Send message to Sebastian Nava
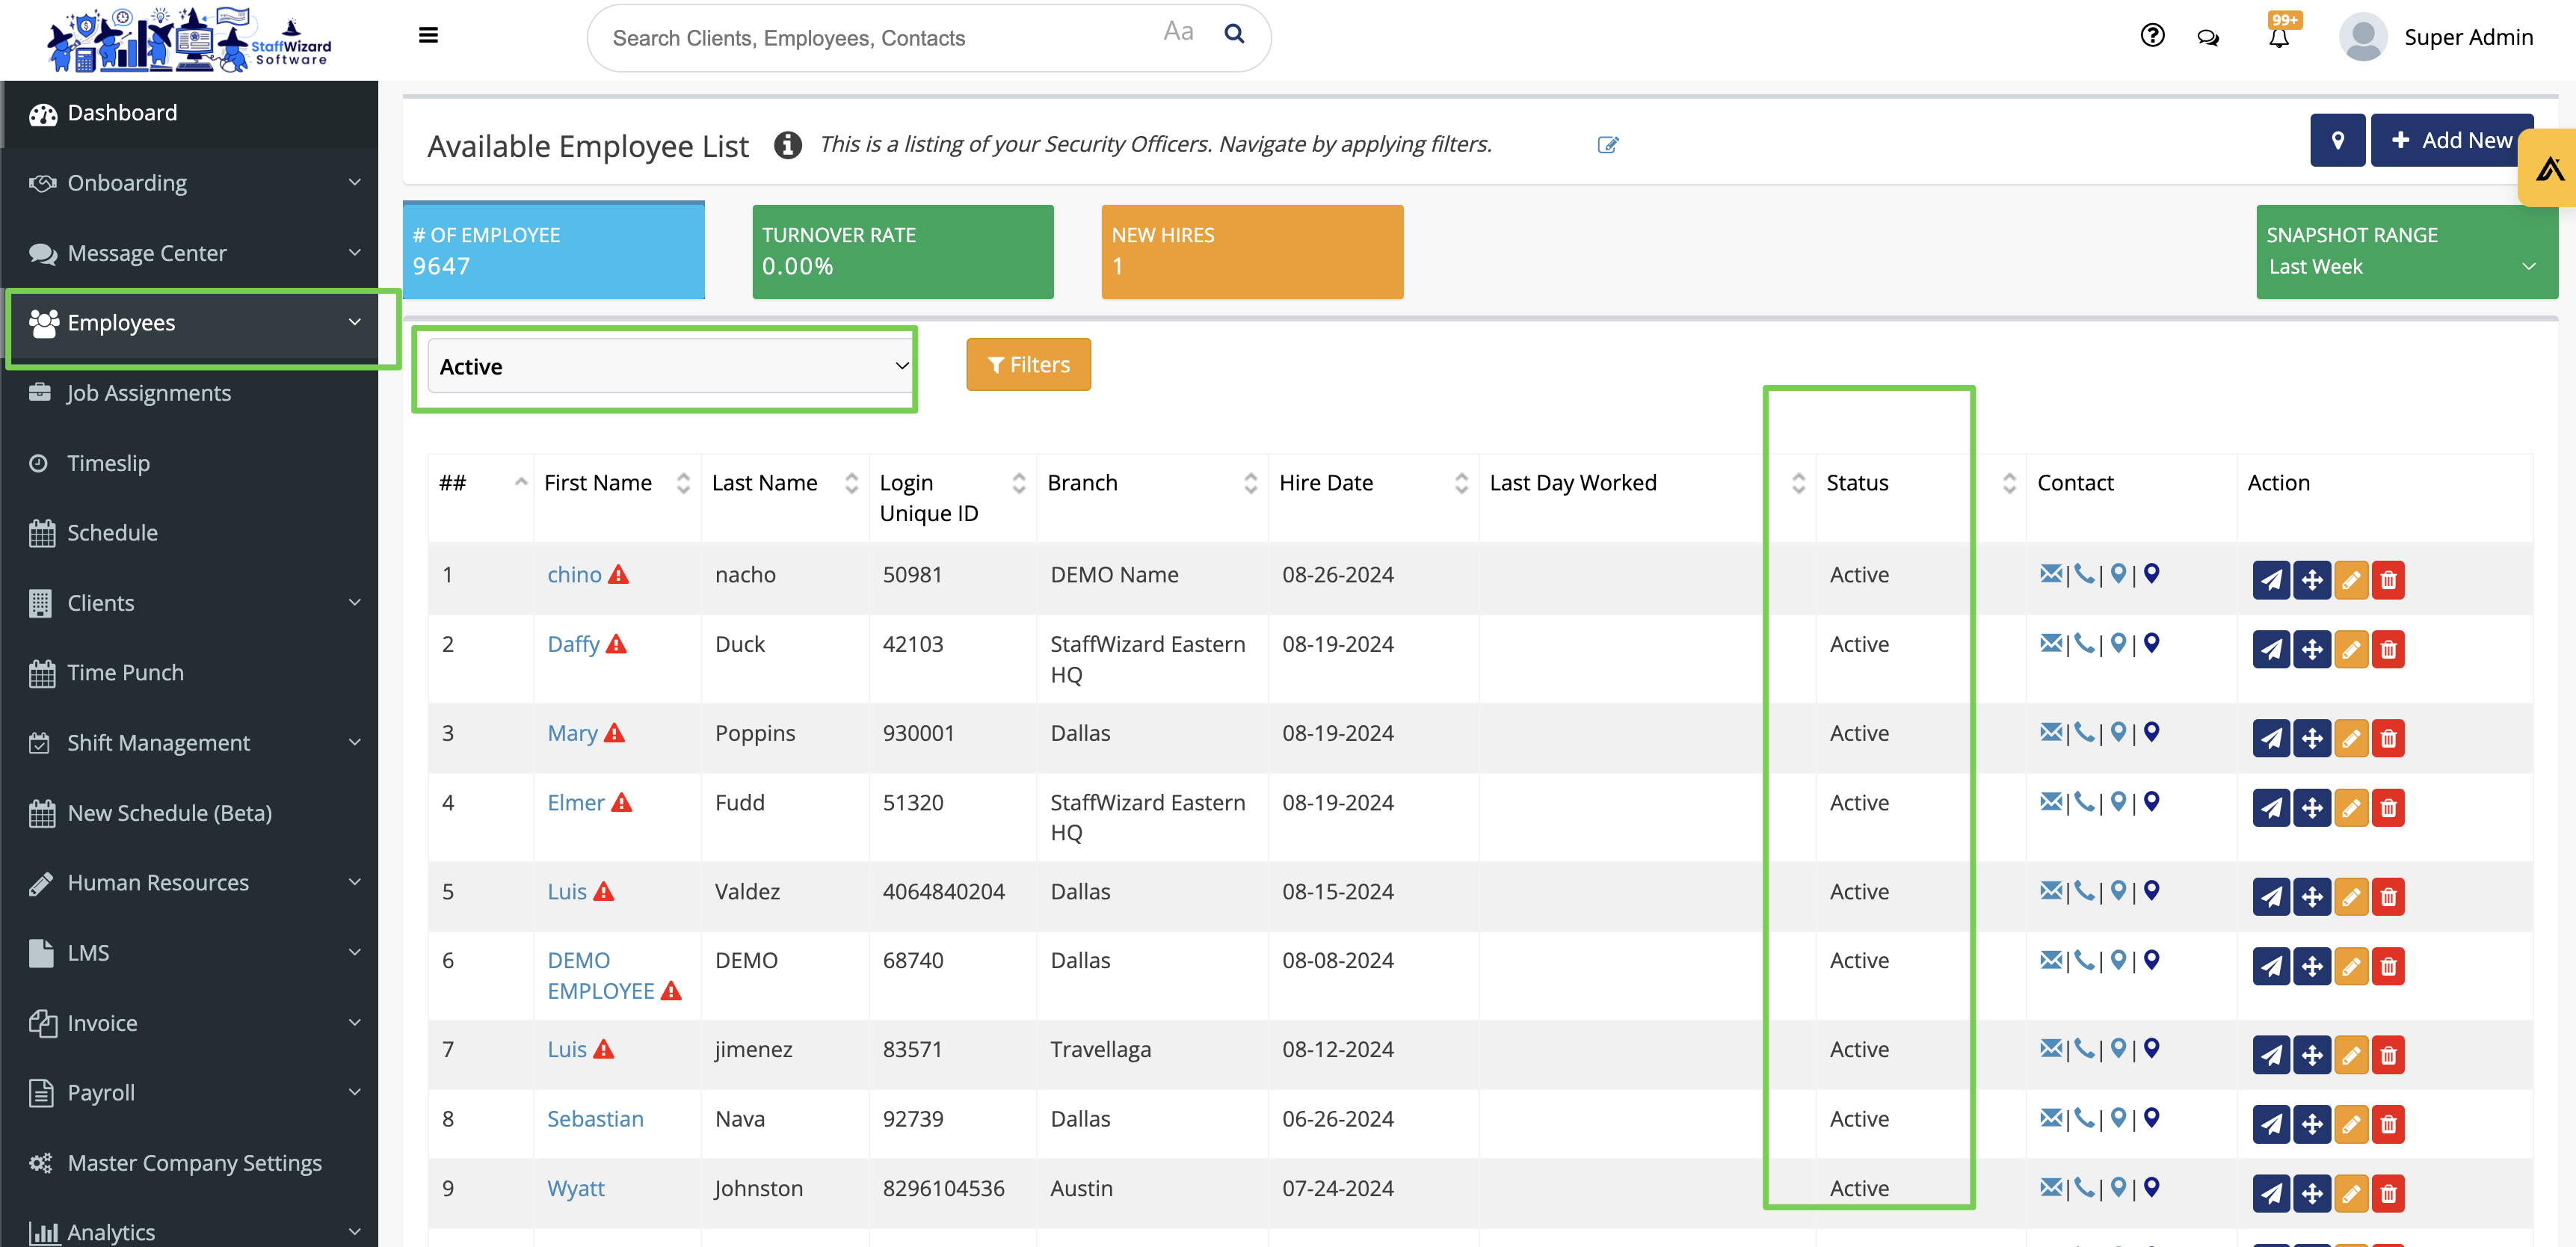 tap(2271, 1124)
